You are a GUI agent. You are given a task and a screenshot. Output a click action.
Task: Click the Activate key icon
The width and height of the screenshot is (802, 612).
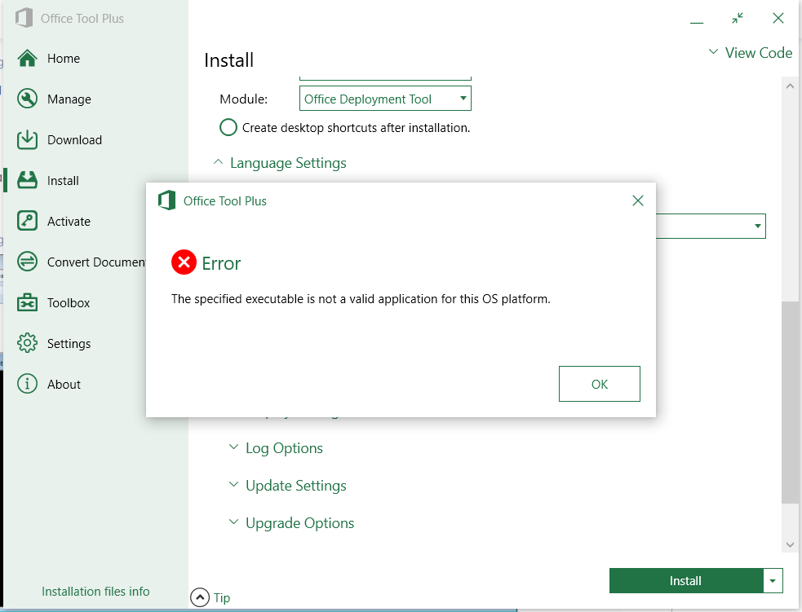tap(27, 221)
